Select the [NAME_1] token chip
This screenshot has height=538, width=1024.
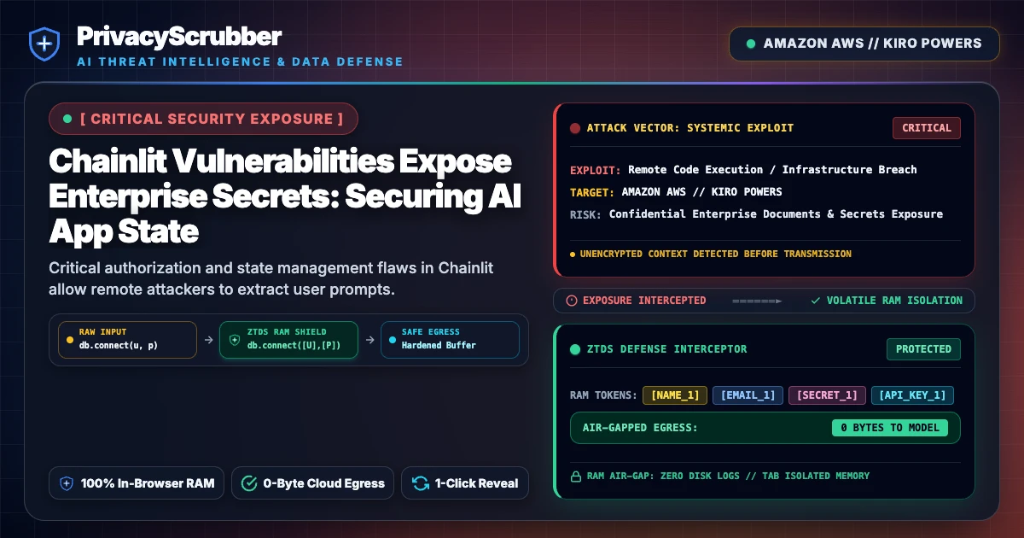[x=675, y=395]
